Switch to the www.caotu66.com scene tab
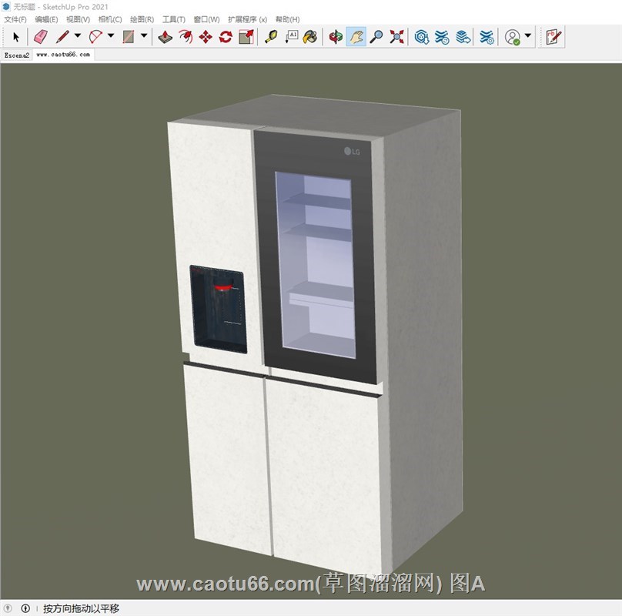The height and width of the screenshot is (616, 622). coord(63,55)
